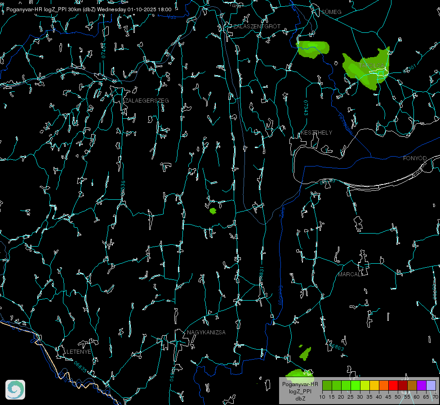Click the radar title text with timestamp 18:00
This screenshot has height=405, width=440.
[x=89, y=9]
